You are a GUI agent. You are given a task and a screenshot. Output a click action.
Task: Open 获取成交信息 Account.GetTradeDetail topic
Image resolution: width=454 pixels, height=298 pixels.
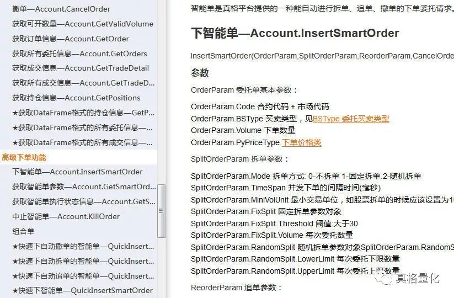[x=81, y=68]
